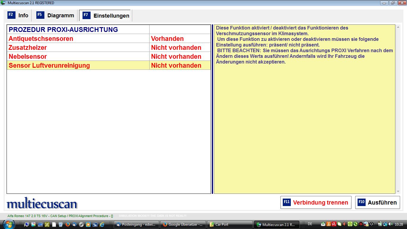Click the F10 icon on execute button

click(361, 202)
